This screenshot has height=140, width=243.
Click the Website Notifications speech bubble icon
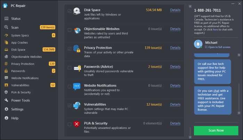click(77, 87)
